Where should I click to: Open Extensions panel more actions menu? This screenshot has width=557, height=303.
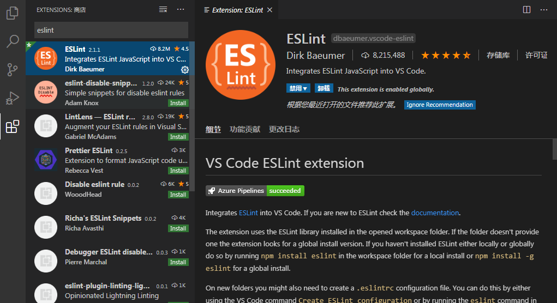181,10
